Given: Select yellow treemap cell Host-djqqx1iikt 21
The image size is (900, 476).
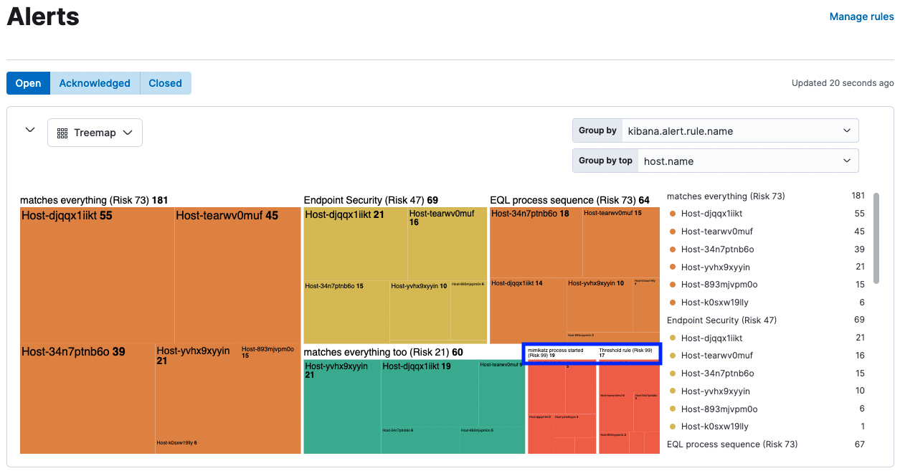Looking at the screenshot, I should 356,244.
